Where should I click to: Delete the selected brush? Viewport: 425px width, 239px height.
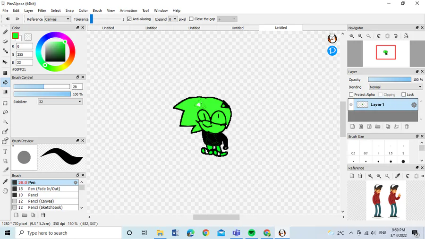click(43, 215)
